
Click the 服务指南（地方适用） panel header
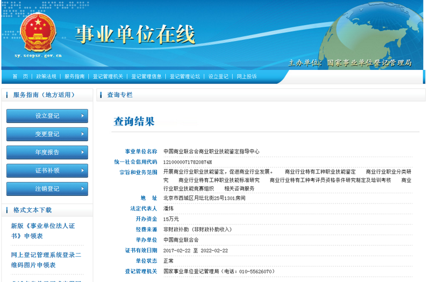[x=47, y=95]
